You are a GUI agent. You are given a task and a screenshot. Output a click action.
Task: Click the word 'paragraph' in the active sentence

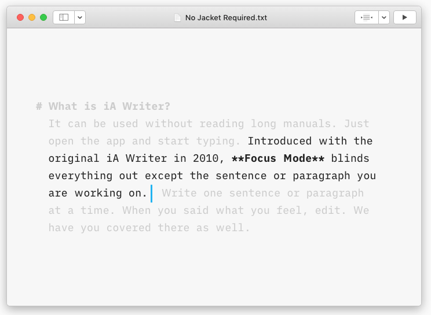tap(322, 176)
